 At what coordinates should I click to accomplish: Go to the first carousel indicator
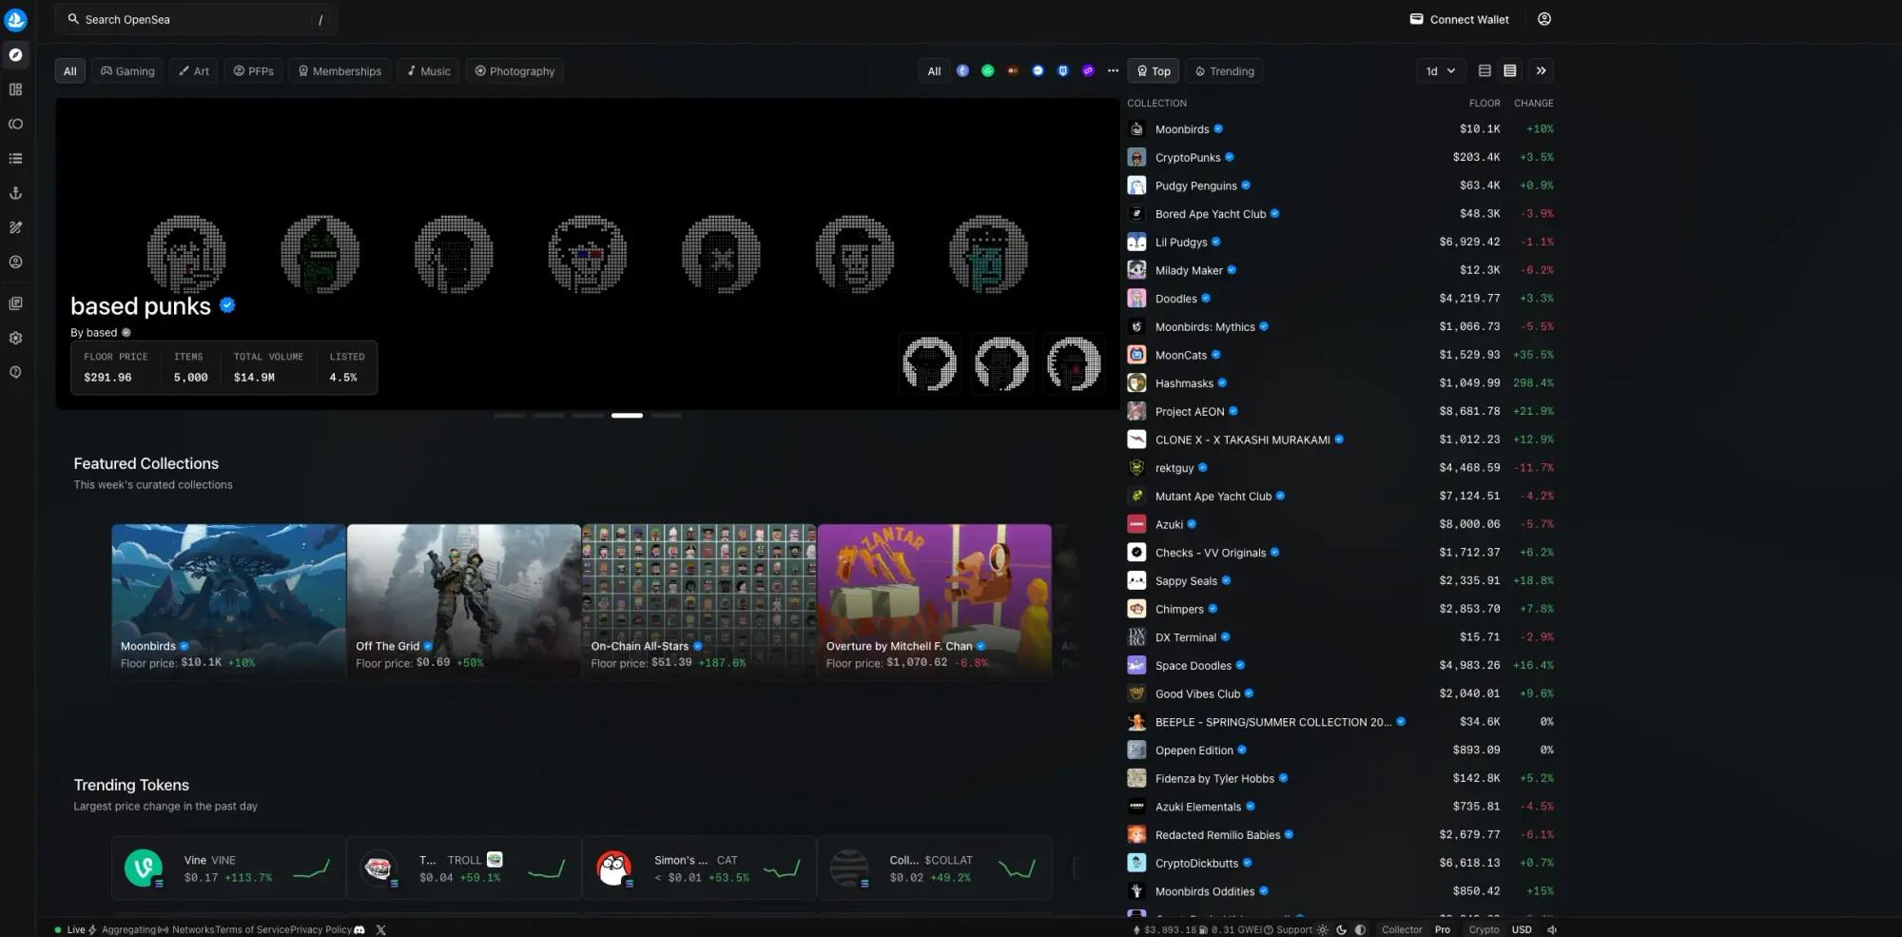(x=510, y=416)
